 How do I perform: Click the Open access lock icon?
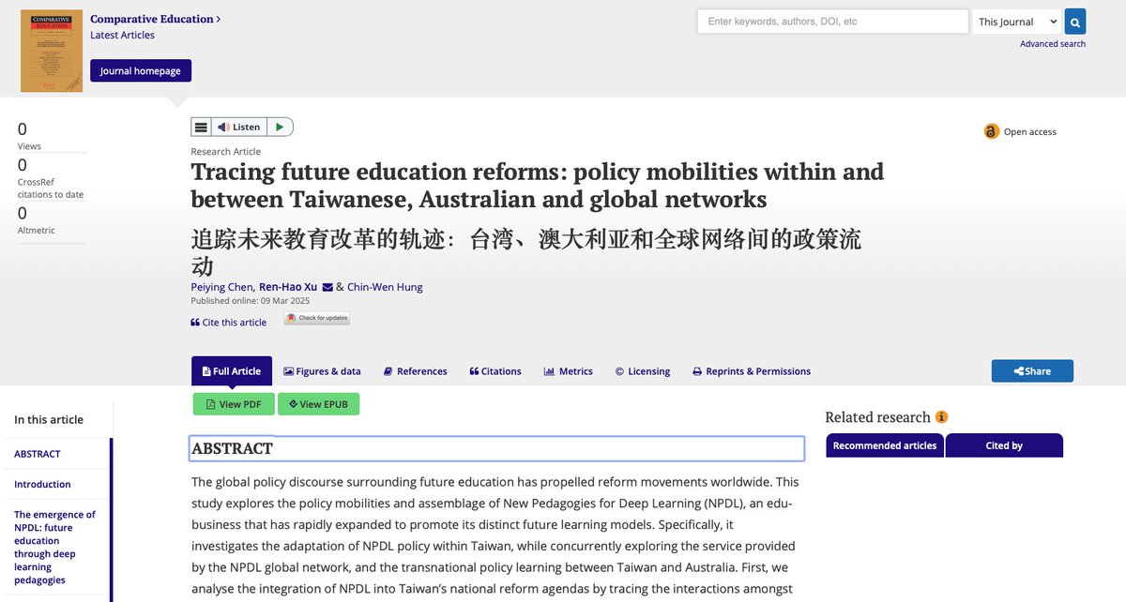(991, 131)
